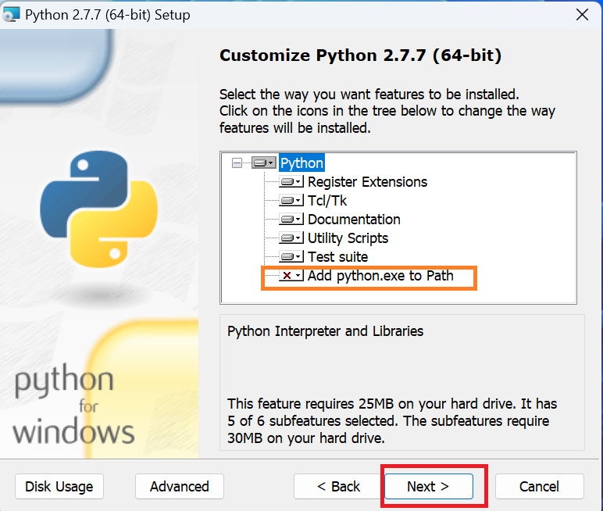Viewport: 603px width, 511px height.
Task: Select Register Extensions in the feature tree
Action: pyautogui.click(x=367, y=181)
